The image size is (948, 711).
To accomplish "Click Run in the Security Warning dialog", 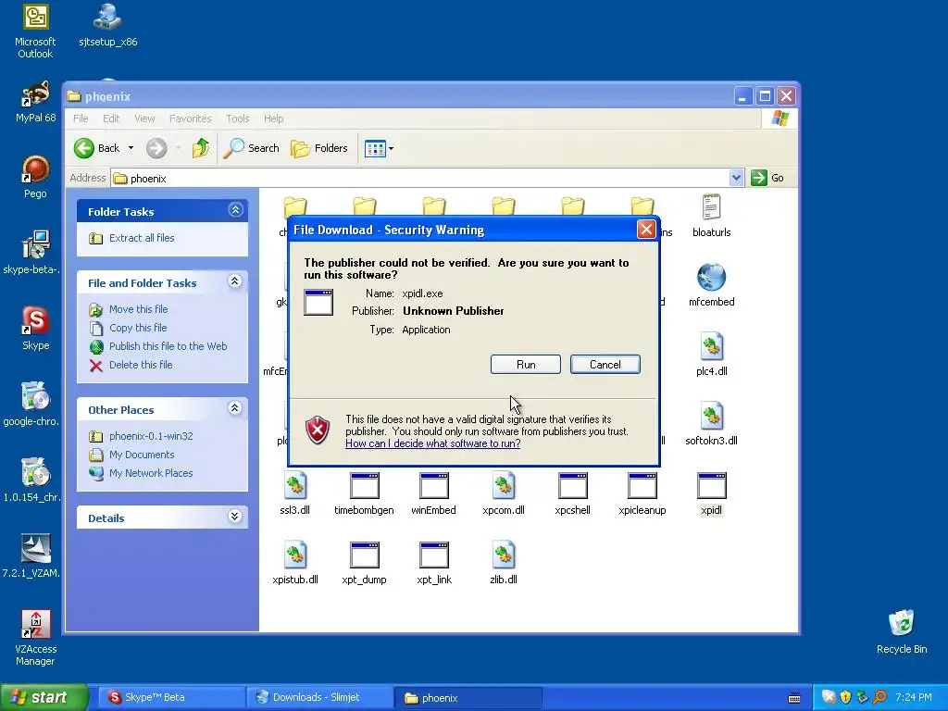I will (526, 365).
